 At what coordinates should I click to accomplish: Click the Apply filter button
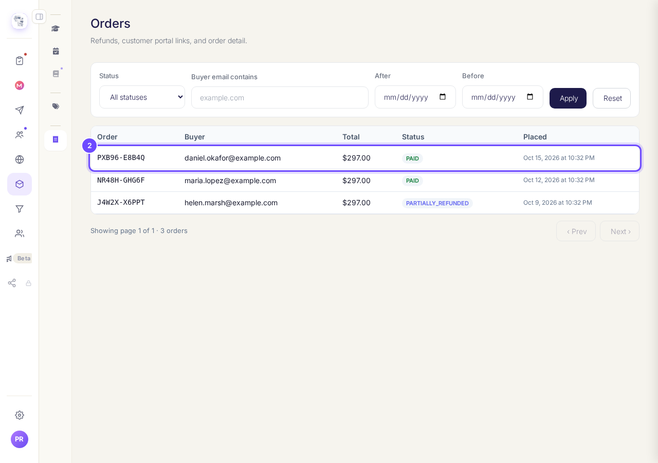pyautogui.click(x=568, y=98)
